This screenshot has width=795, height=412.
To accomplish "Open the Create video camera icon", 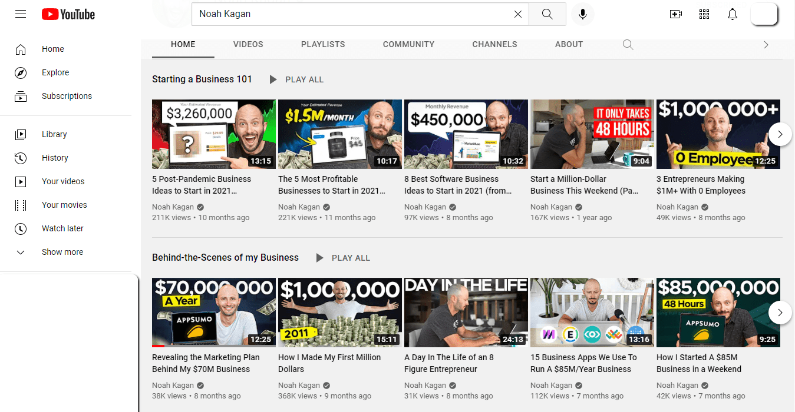I will [676, 14].
